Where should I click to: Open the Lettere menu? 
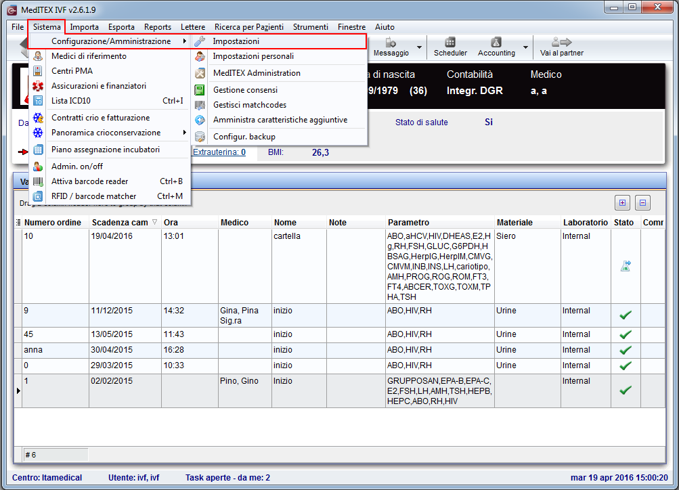193,27
